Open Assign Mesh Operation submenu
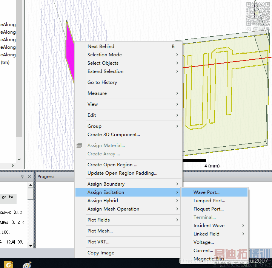 pos(128,209)
